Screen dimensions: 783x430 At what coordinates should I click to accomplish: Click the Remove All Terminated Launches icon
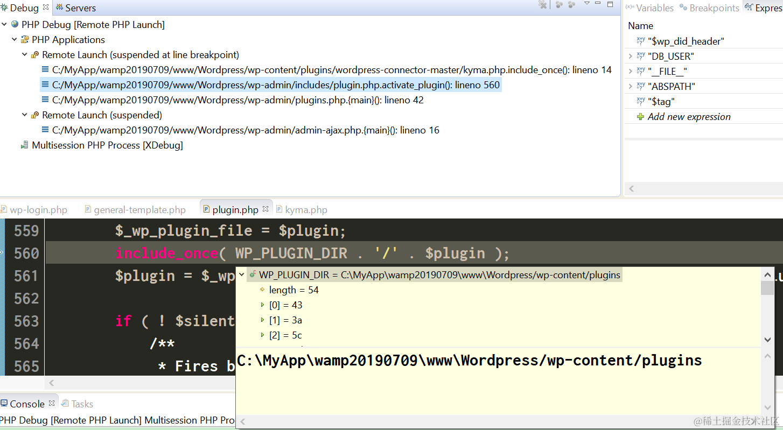click(x=543, y=5)
